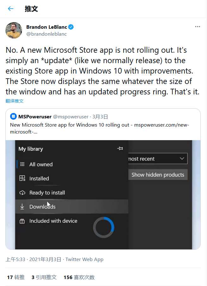Open the @brandonleblanc handle link
This screenshot has height=286, width=207.
point(46,34)
